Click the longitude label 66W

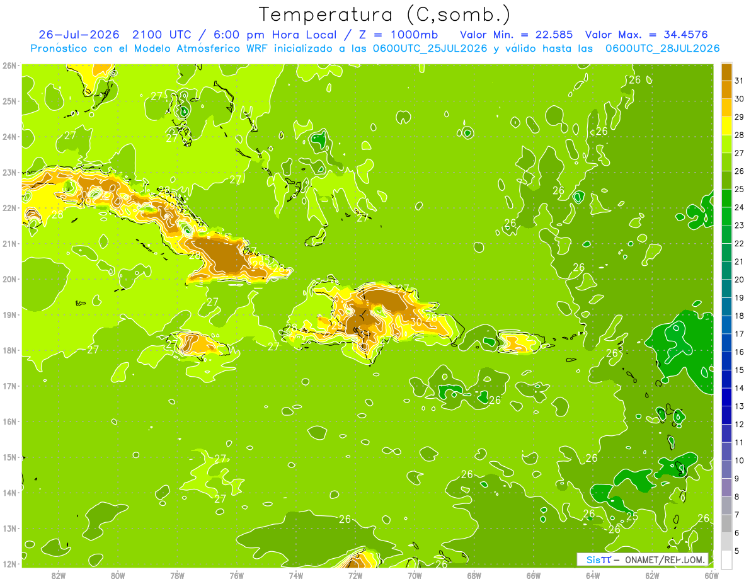[x=533, y=575]
